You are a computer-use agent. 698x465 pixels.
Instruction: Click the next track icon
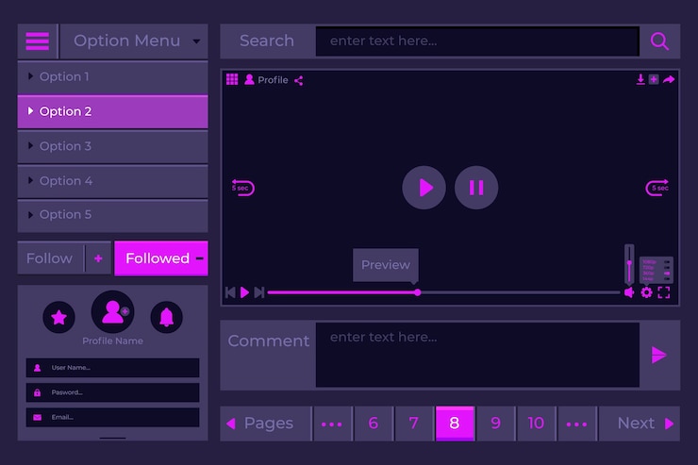click(259, 292)
